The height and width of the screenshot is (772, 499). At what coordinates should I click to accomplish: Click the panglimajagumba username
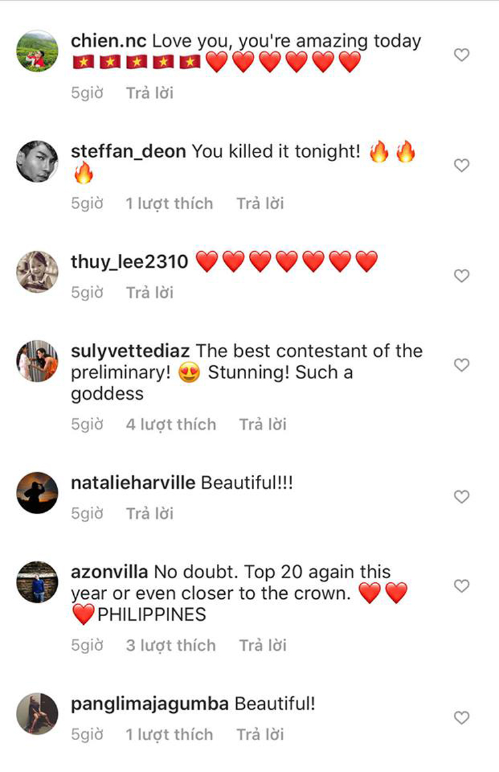pos(150,704)
